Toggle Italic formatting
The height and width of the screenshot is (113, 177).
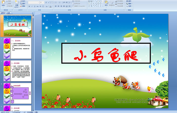click(x=32, y=6)
